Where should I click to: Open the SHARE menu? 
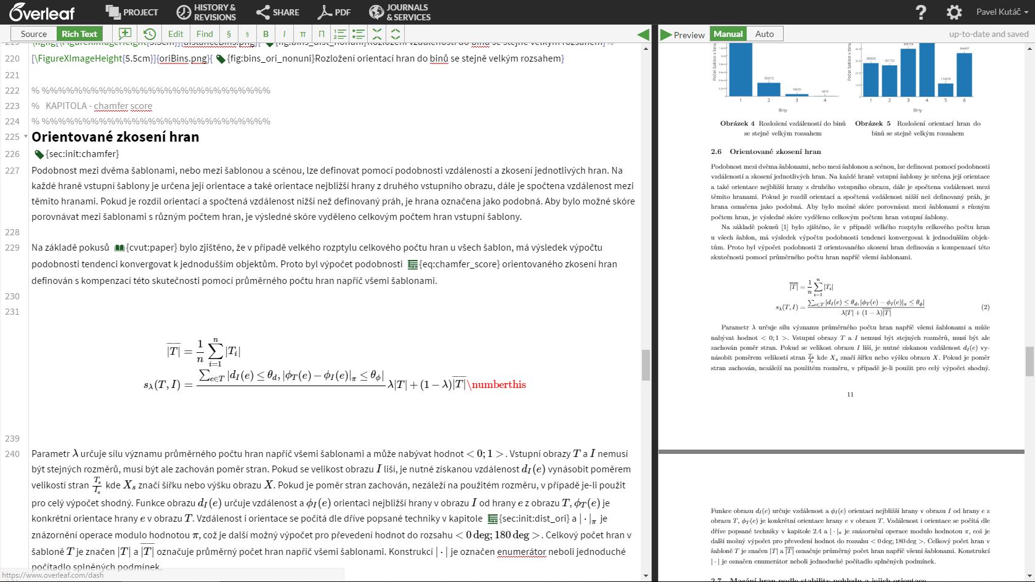coord(277,12)
